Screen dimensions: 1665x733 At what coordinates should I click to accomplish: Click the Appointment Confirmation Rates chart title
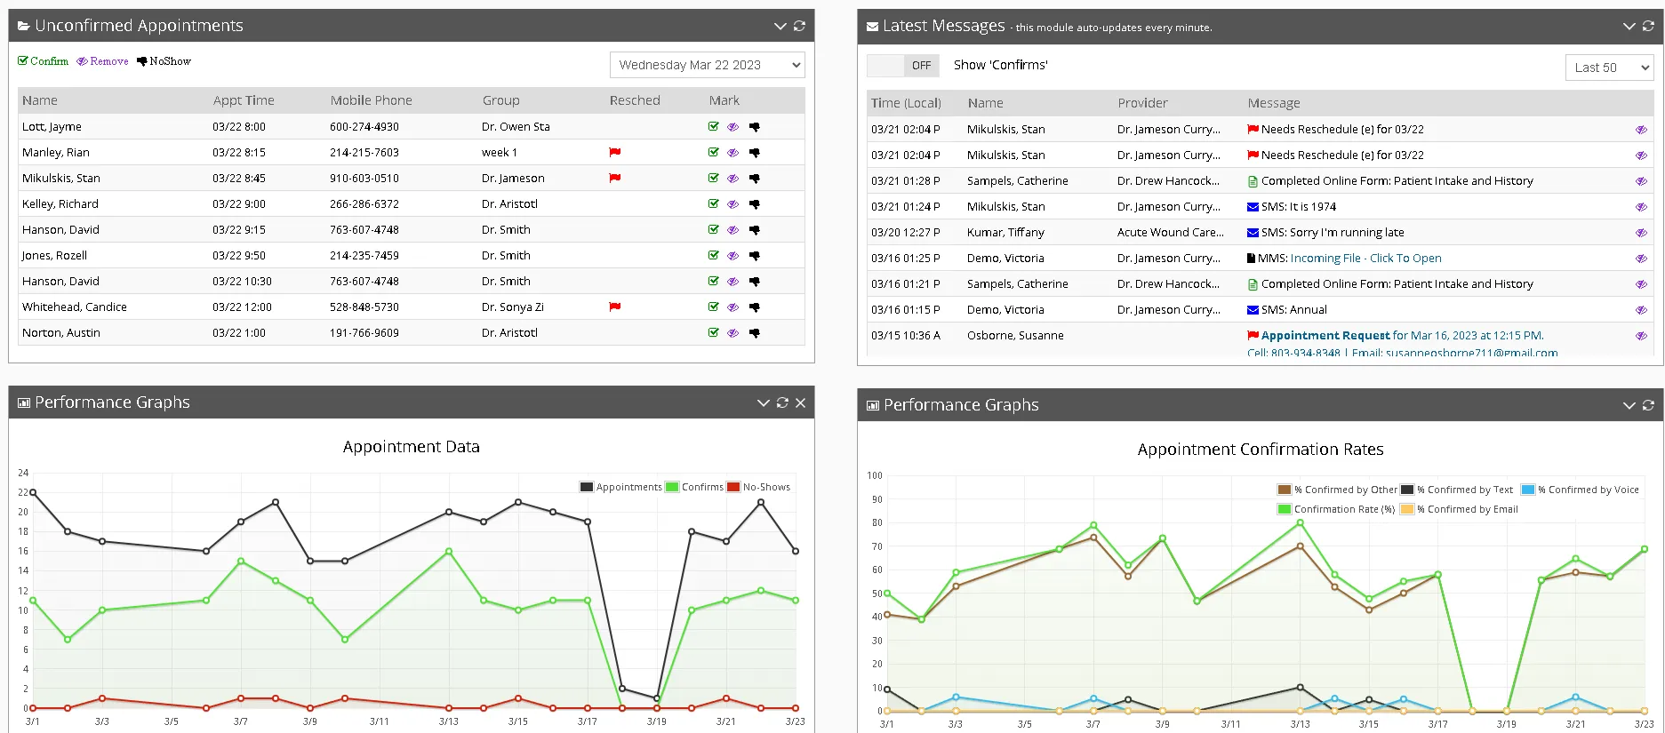pyautogui.click(x=1261, y=450)
